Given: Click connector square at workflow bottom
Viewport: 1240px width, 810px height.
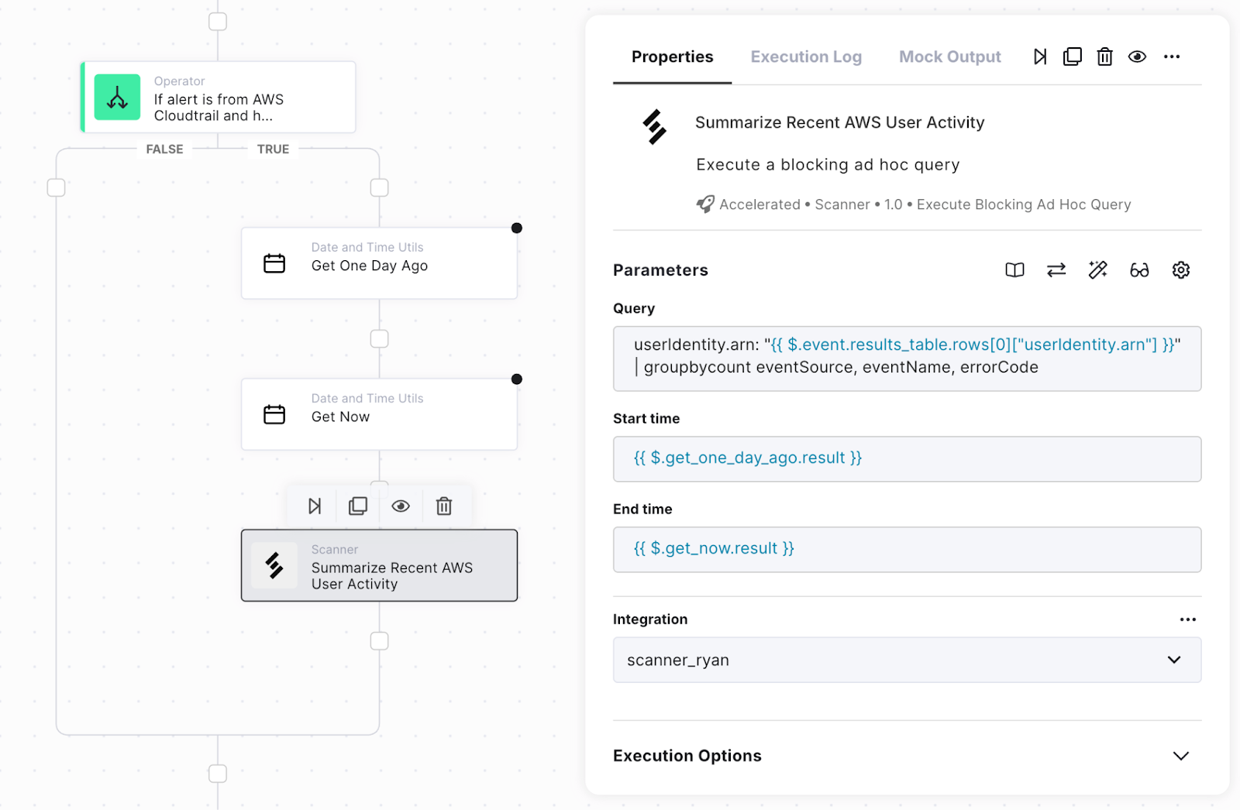Looking at the screenshot, I should pyautogui.click(x=218, y=774).
